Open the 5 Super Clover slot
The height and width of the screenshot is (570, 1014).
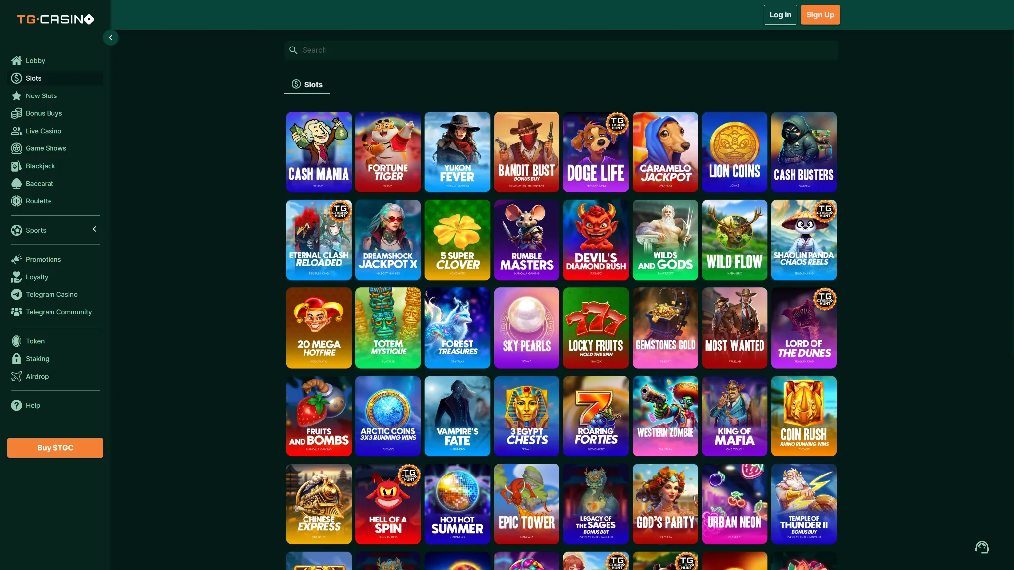pyautogui.click(x=457, y=240)
